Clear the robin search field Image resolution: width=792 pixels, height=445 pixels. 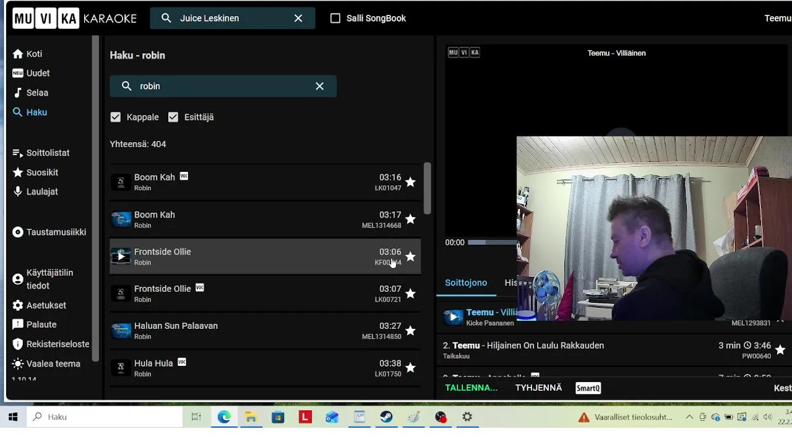pyautogui.click(x=319, y=87)
